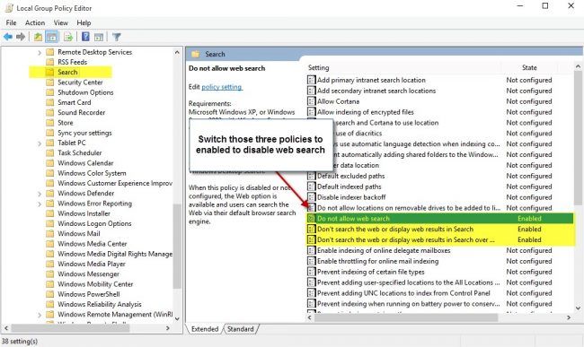
Task: Click the Forward arrow toolbar icon
Action: 21,37
